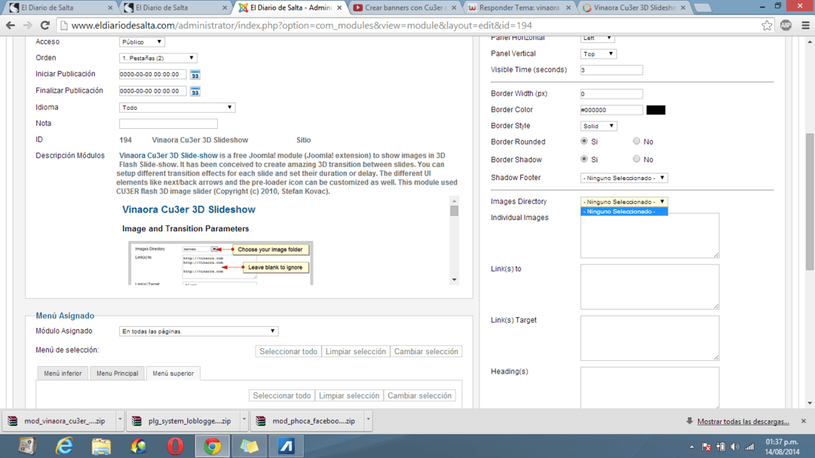
Task: Open Internet Explorer from taskbar
Action: pyautogui.click(x=64, y=446)
